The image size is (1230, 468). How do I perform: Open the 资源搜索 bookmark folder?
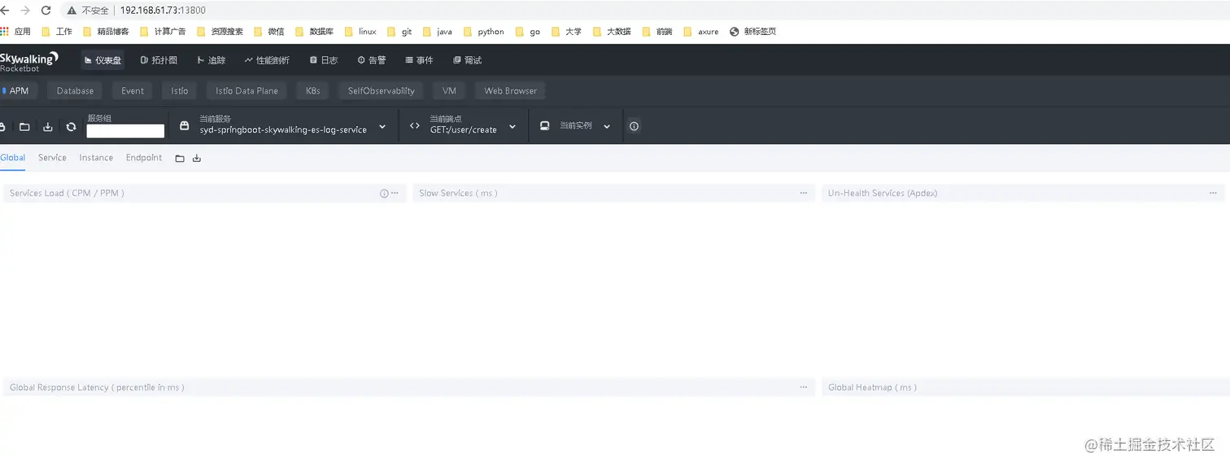click(x=220, y=32)
